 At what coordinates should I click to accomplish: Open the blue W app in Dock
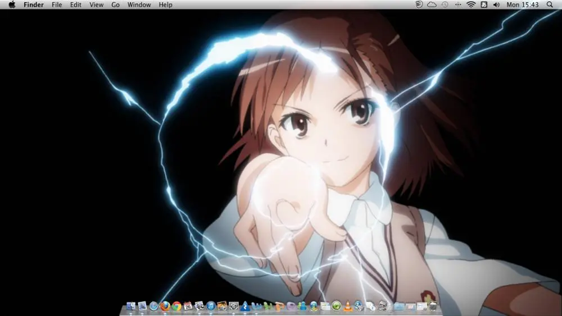[x=257, y=306]
